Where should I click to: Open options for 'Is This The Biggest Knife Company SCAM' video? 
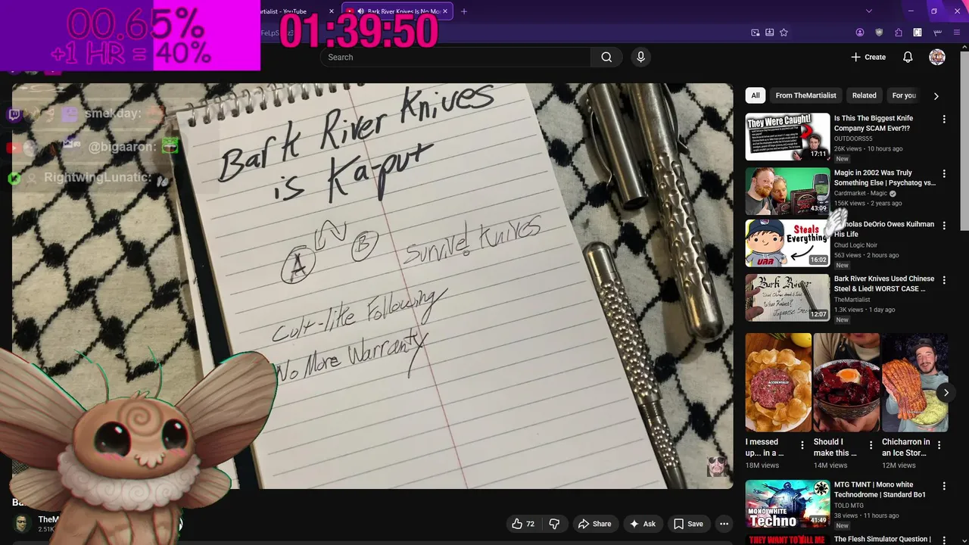click(944, 119)
